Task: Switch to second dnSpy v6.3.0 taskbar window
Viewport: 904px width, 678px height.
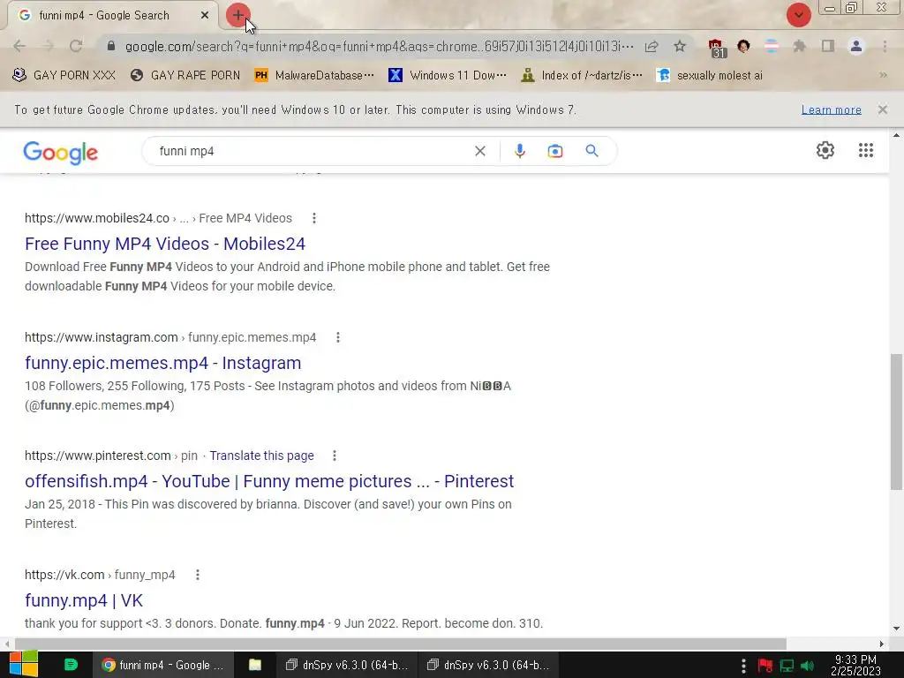Action: tap(487, 665)
